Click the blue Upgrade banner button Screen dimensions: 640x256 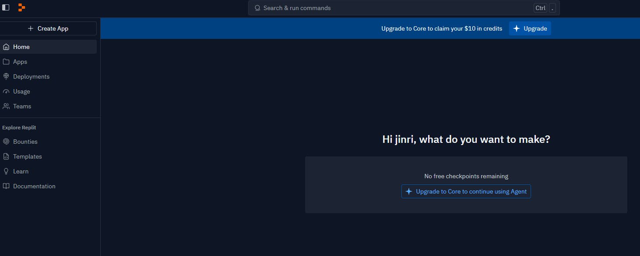(530, 28)
